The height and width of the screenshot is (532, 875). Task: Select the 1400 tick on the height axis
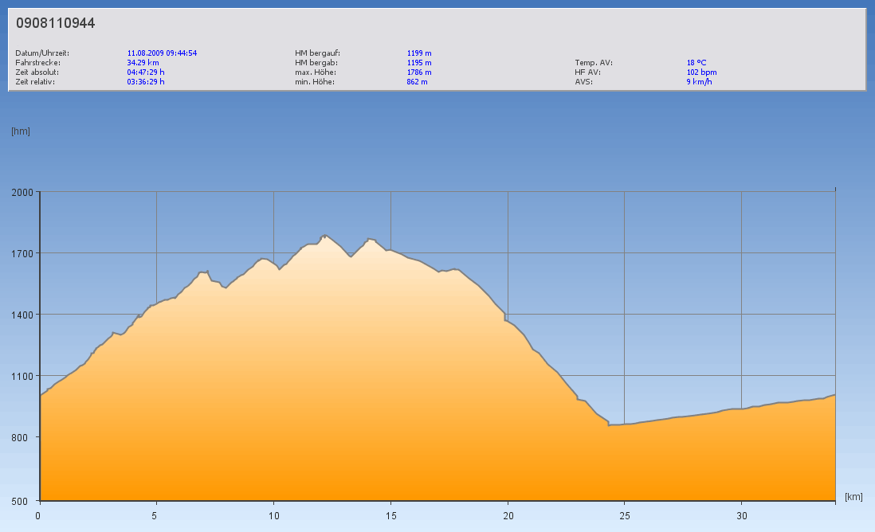[x=22, y=315]
